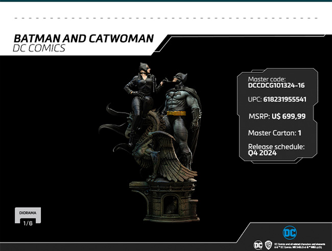Click the Release schedule label
Image resolution: width=332 pixels, height=251 pixels.
tap(276, 146)
